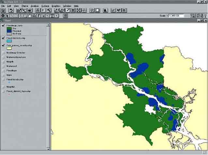The height and width of the screenshot is (155, 208).
Task: Select the Pointer arrow tool
Action: [x=8, y=16]
